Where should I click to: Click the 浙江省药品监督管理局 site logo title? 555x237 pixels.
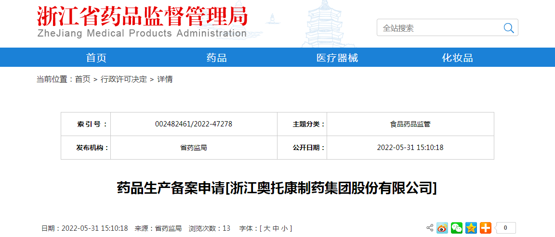[142, 16]
